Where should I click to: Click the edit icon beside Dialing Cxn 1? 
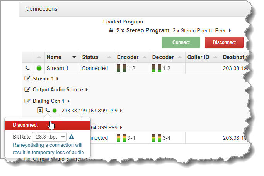point(27,101)
